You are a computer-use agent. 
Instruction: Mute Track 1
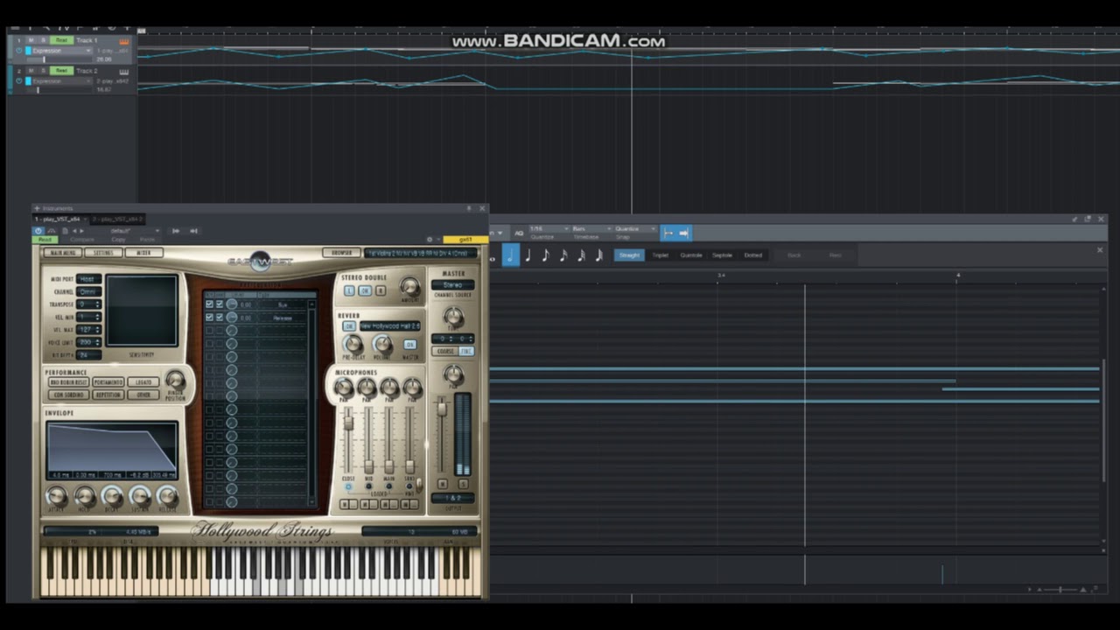(x=31, y=41)
